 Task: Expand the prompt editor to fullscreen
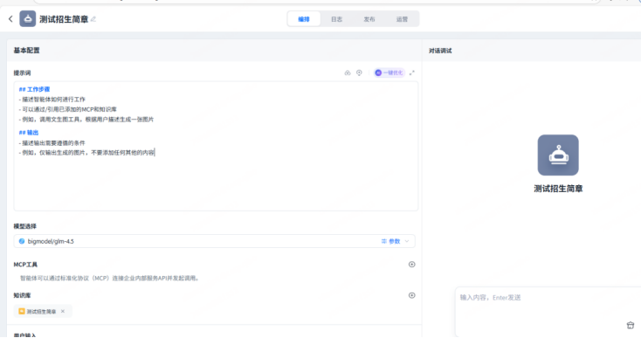click(x=411, y=72)
